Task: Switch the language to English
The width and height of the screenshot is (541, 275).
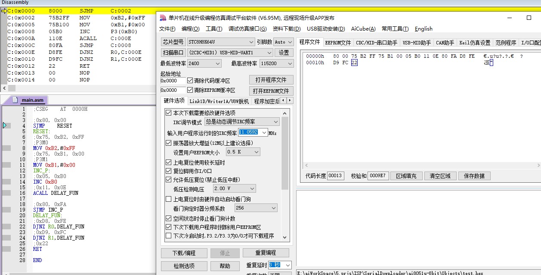Action: [x=424, y=29]
